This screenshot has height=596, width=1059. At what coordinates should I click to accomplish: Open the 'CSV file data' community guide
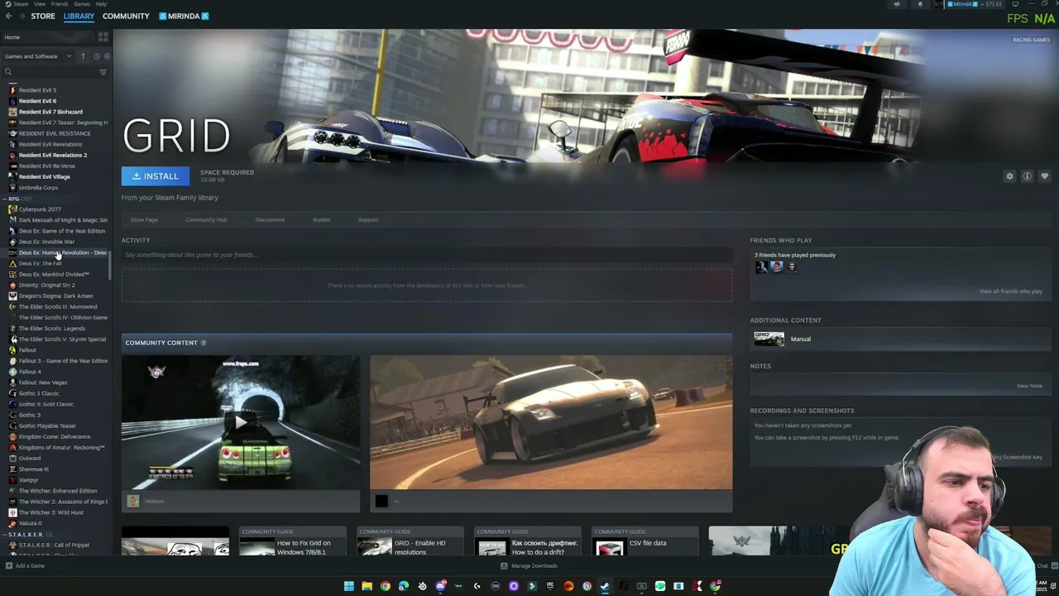[645, 541]
